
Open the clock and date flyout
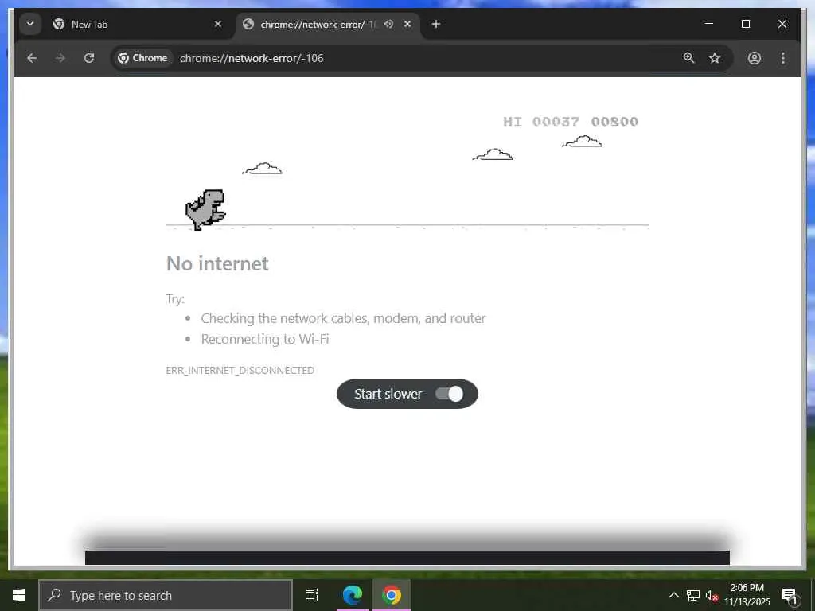(x=747, y=595)
